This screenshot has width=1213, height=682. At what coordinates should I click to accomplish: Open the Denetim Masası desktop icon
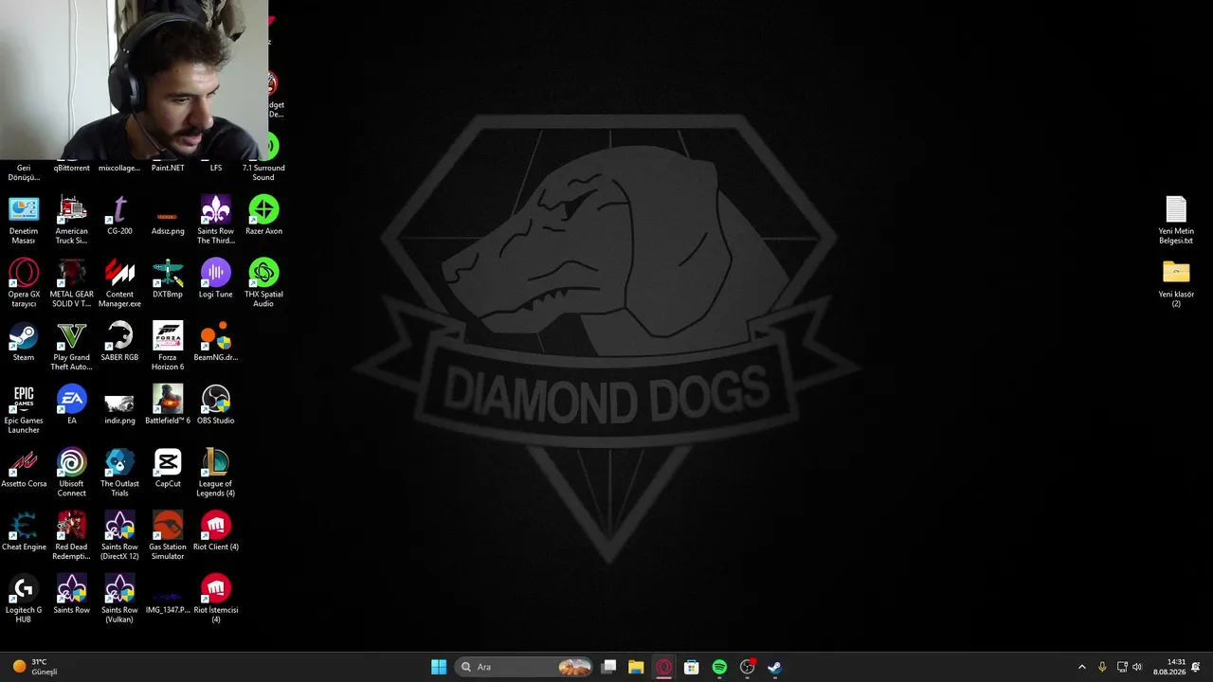(x=24, y=220)
